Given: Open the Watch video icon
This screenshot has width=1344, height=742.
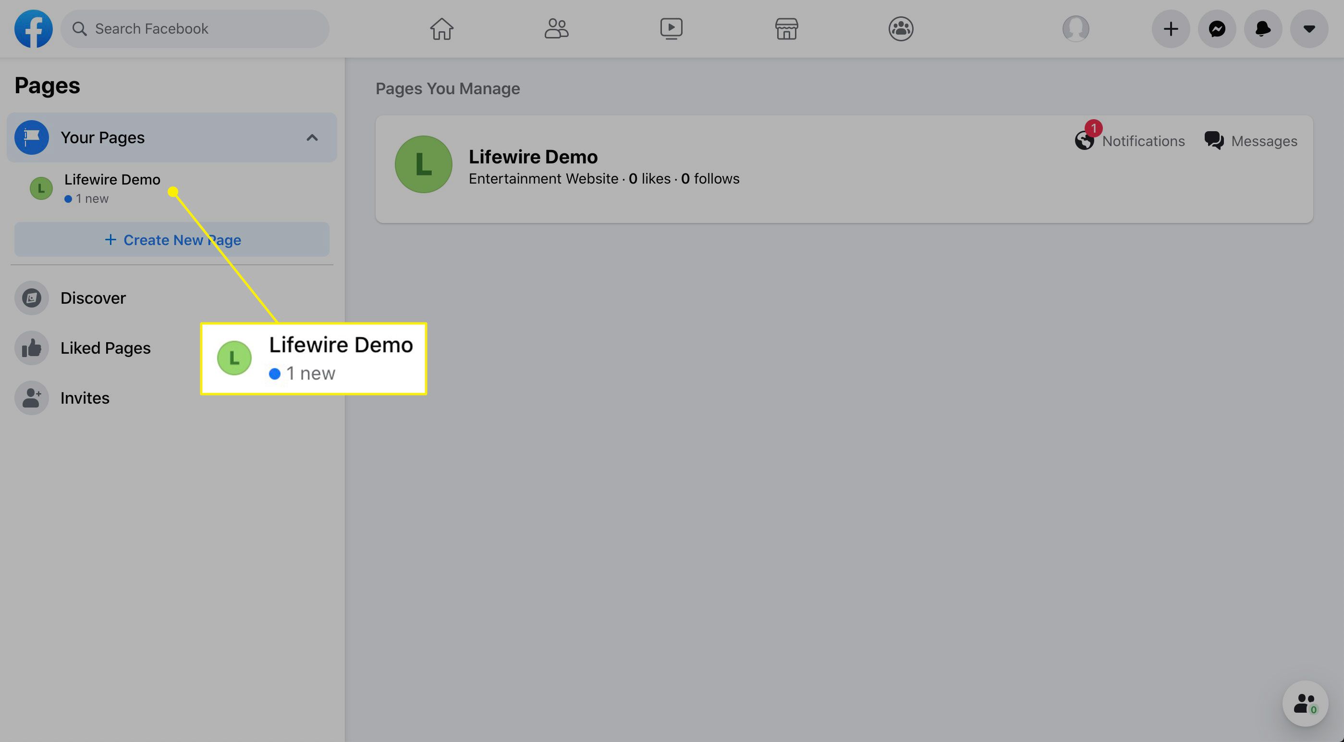Looking at the screenshot, I should click(671, 29).
